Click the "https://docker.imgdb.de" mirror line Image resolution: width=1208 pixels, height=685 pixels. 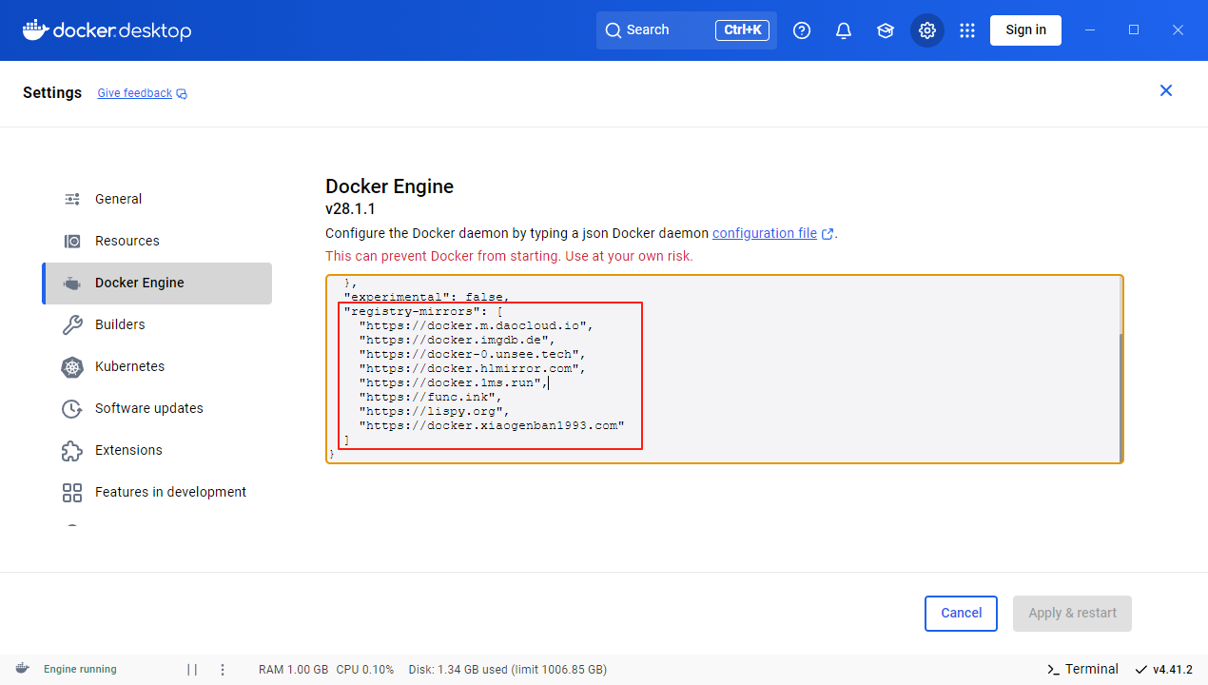[x=457, y=340]
